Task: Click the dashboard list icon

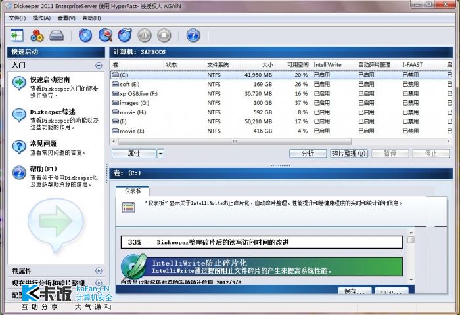Action: (129, 207)
